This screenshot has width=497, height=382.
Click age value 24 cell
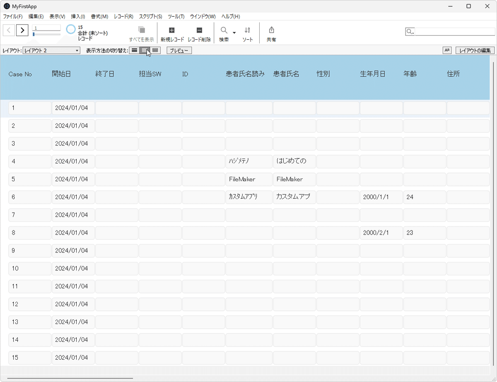[425, 197]
